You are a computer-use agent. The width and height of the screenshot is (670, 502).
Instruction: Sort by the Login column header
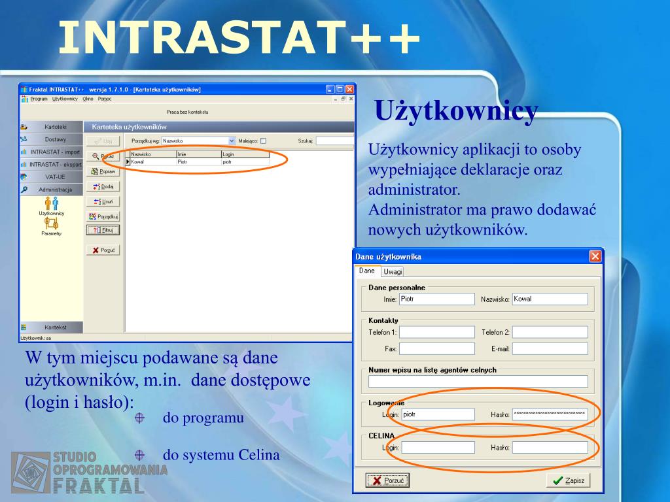(245, 154)
